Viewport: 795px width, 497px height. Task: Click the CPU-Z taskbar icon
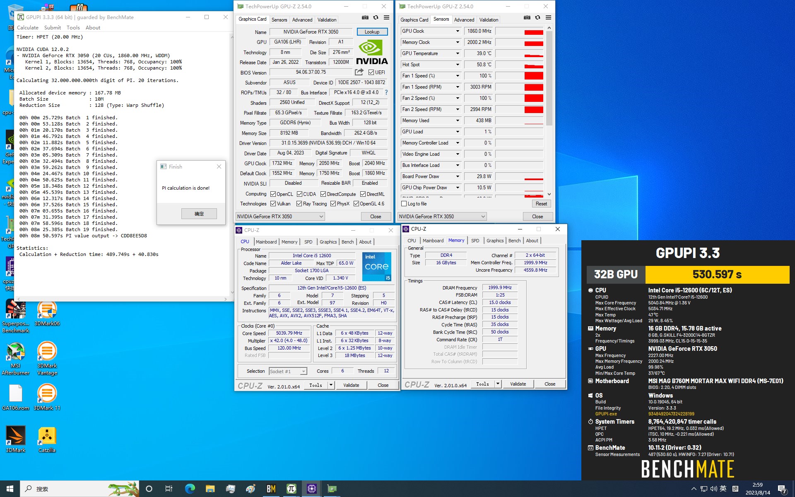pyautogui.click(x=312, y=489)
